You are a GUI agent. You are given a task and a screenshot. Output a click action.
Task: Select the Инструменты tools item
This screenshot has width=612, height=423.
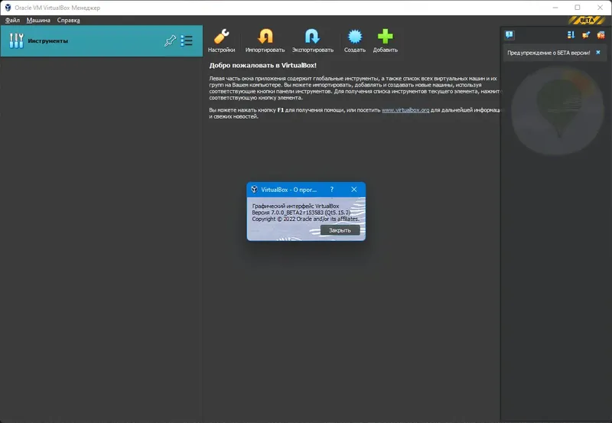pos(102,41)
